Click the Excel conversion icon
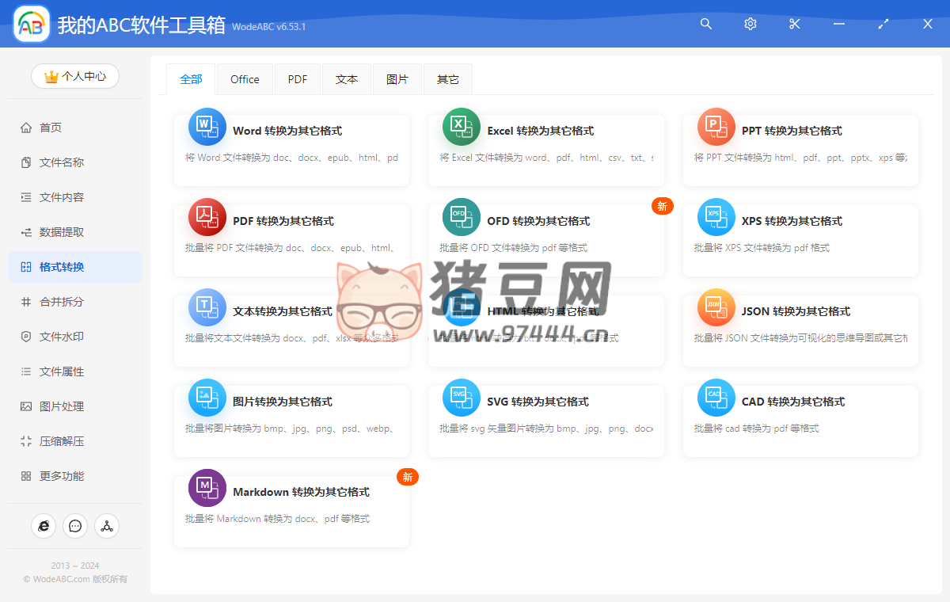This screenshot has height=602, width=950. click(x=462, y=127)
